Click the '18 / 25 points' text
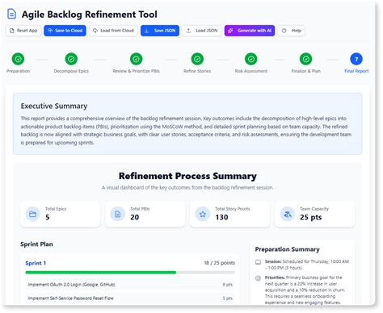383x313 pixels. pyautogui.click(x=220, y=263)
